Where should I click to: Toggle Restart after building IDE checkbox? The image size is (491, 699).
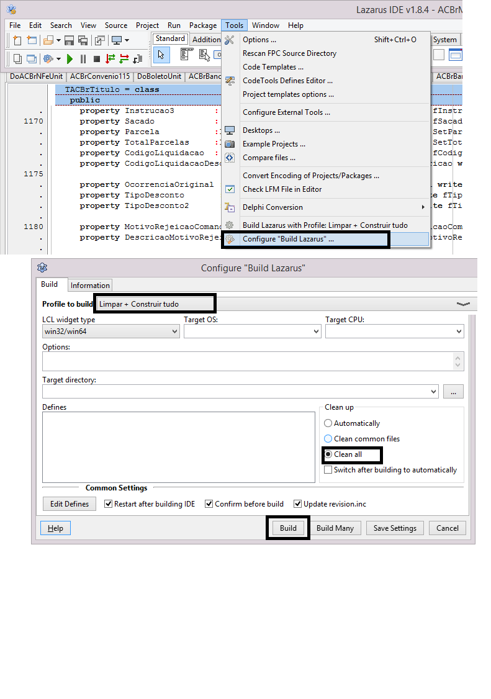[x=109, y=503]
